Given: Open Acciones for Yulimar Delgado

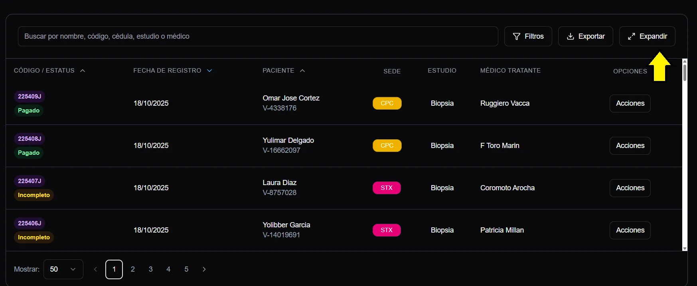Looking at the screenshot, I should (x=630, y=146).
